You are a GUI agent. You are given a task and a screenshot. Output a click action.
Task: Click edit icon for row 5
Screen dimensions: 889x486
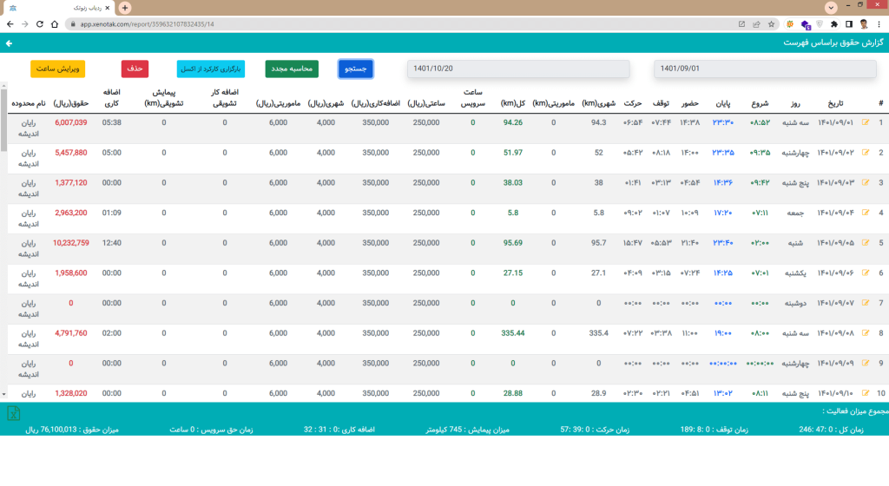[866, 243]
